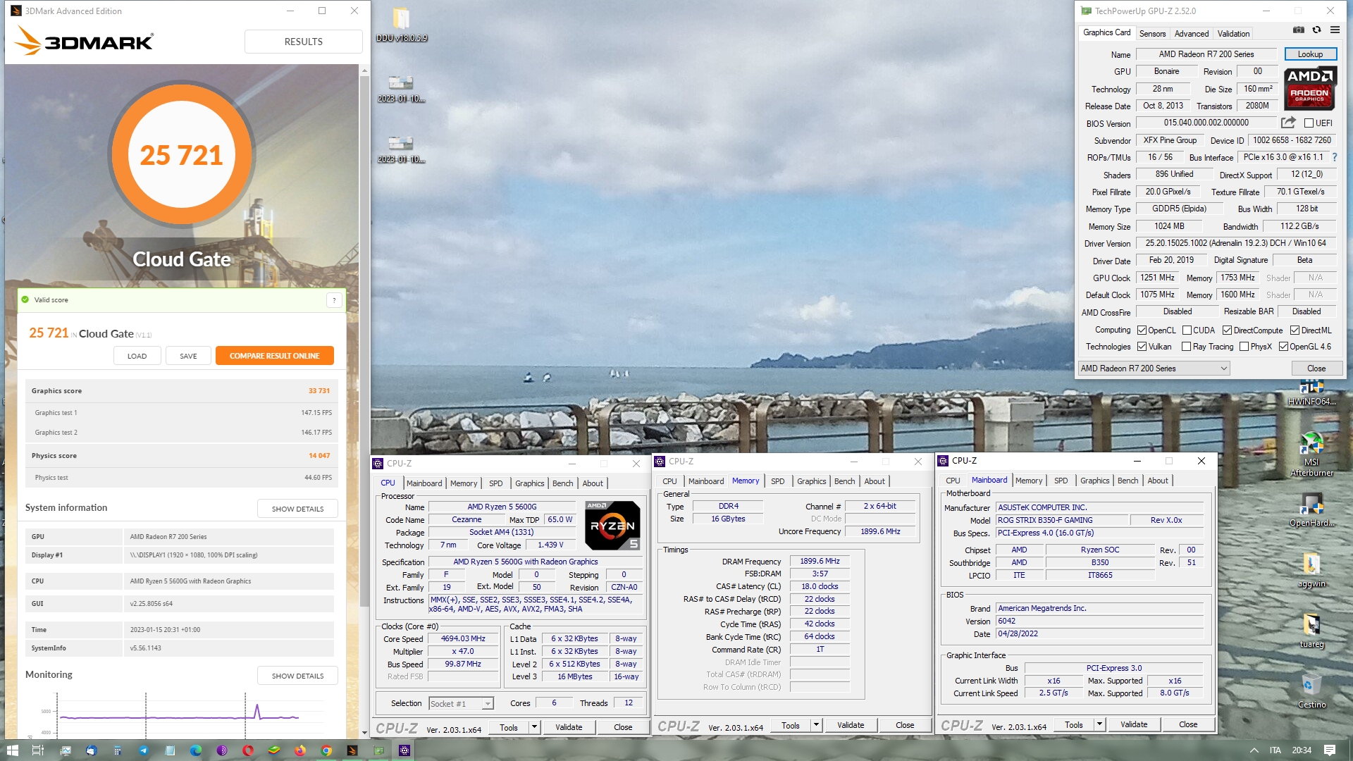The image size is (1353, 761).
Task: Click the valid score help question mark button
Action: [334, 300]
